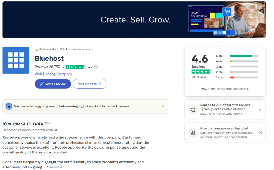The height and width of the screenshot is (170, 274).
Task: Click the AI sparkle icon near Review summary
Action: pyautogui.click(x=47, y=124)
